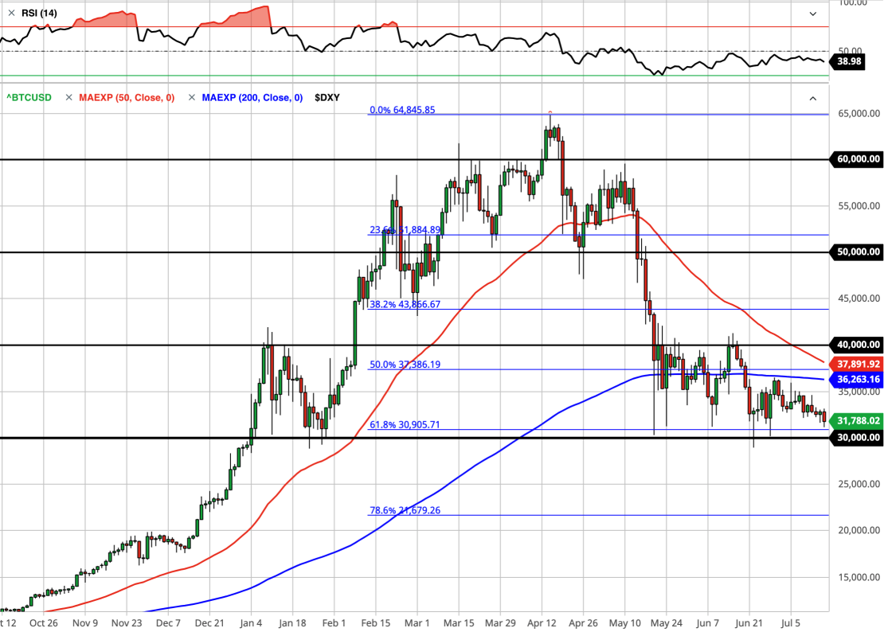Click the Dec 21 date on the time axis
The image size is (884, 632).
tap(209, 623)
